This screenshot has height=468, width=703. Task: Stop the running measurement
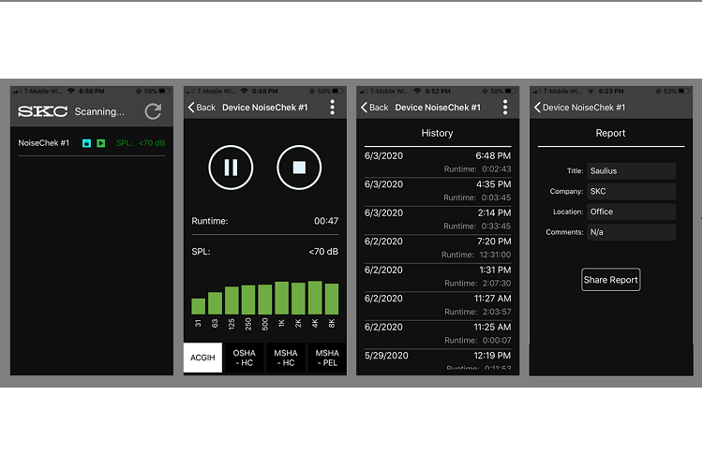[299, 168]
